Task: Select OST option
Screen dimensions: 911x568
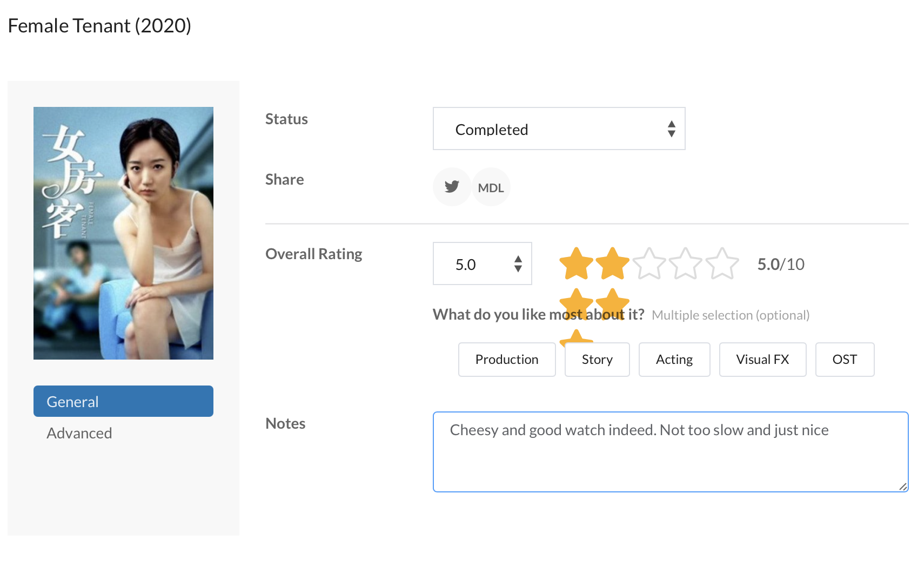Action: click(x=844, y=360)
